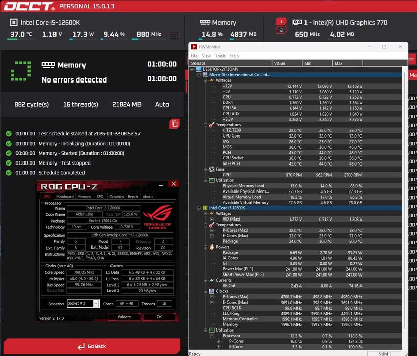The height and width of the screenshot is (356, 417).
Task: Click the Go Back arrow icon
Action: coord(81,346)
